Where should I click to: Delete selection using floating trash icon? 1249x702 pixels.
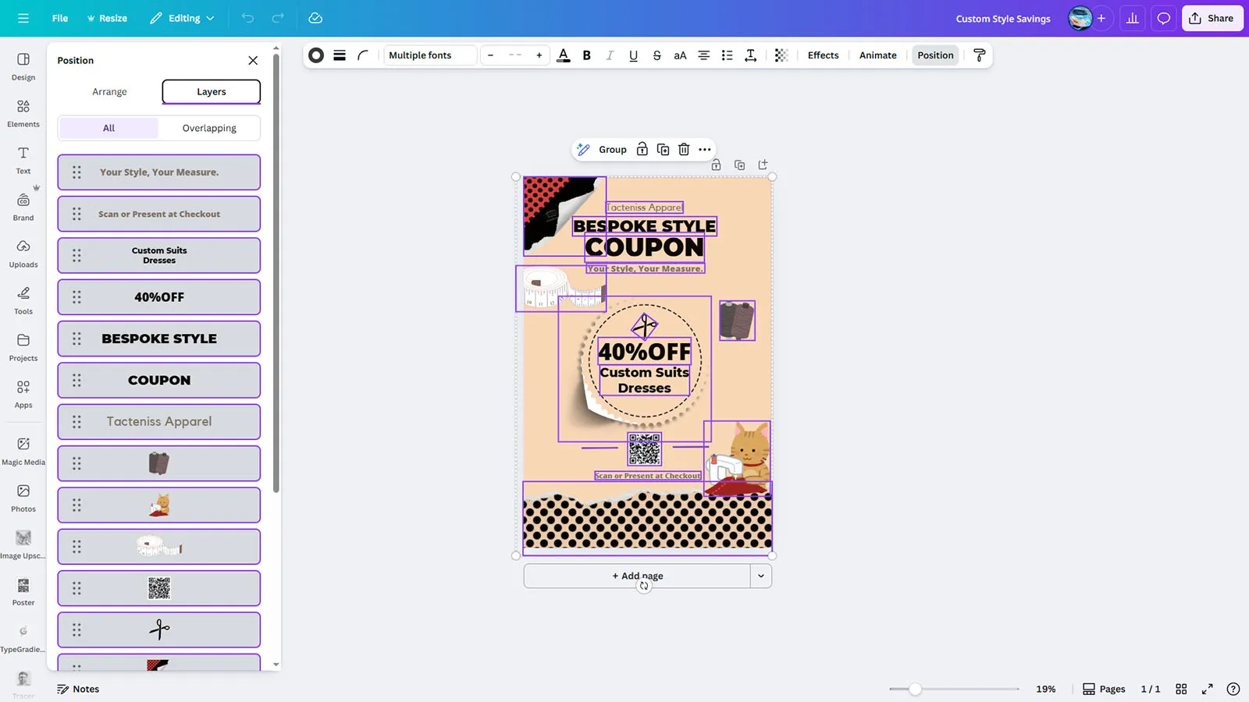(x=684, y=150)
